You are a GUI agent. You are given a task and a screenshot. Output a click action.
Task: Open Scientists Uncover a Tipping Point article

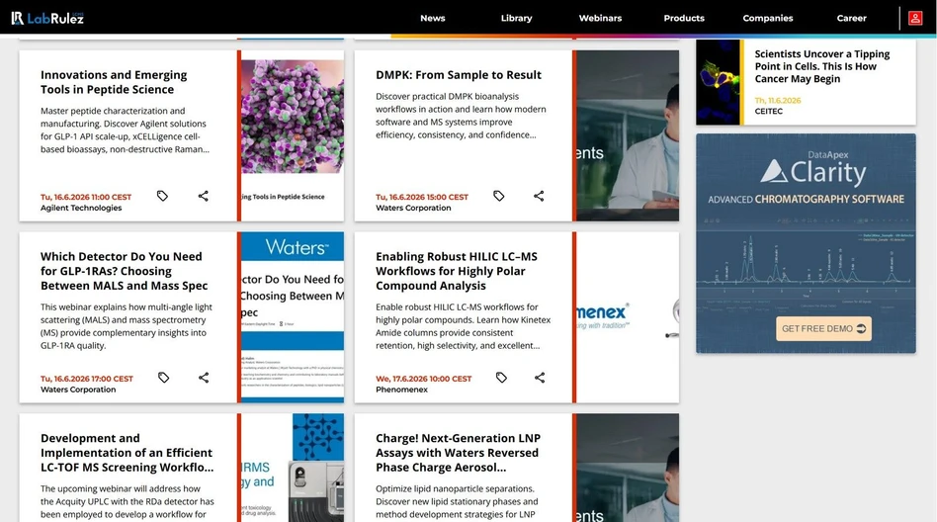pos(821,66)
